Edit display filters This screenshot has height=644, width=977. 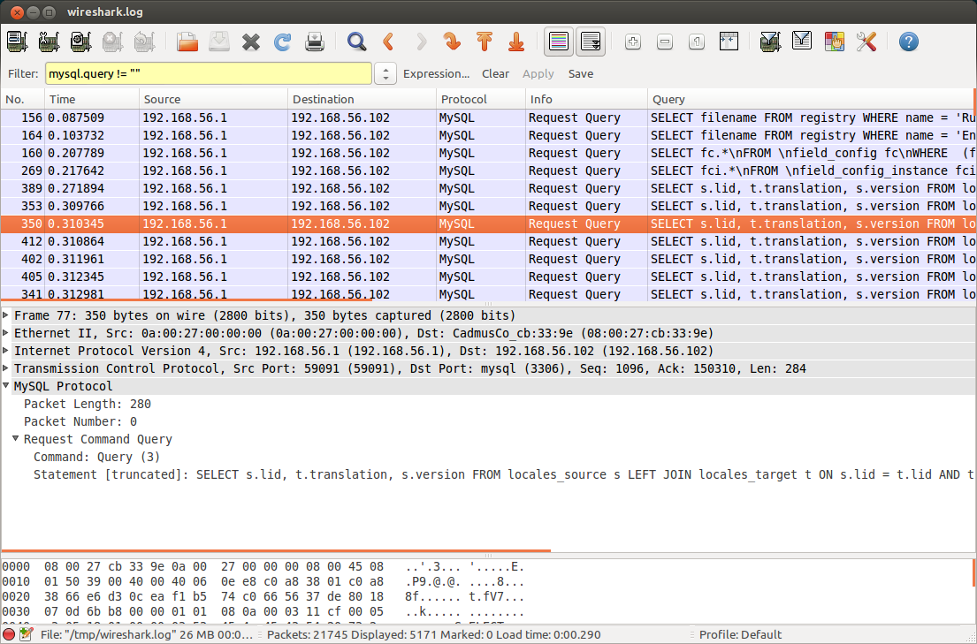[802, 42]
